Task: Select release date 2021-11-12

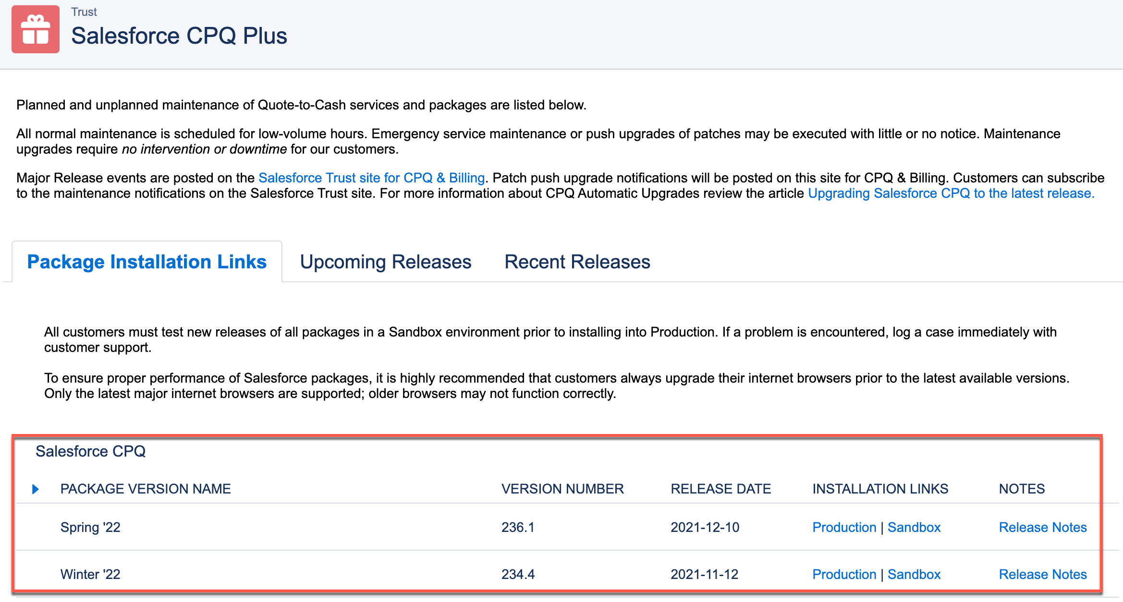Action: click(704, 574)
